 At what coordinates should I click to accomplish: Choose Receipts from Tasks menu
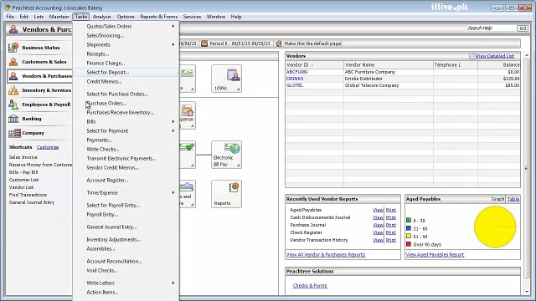[97, 54]
